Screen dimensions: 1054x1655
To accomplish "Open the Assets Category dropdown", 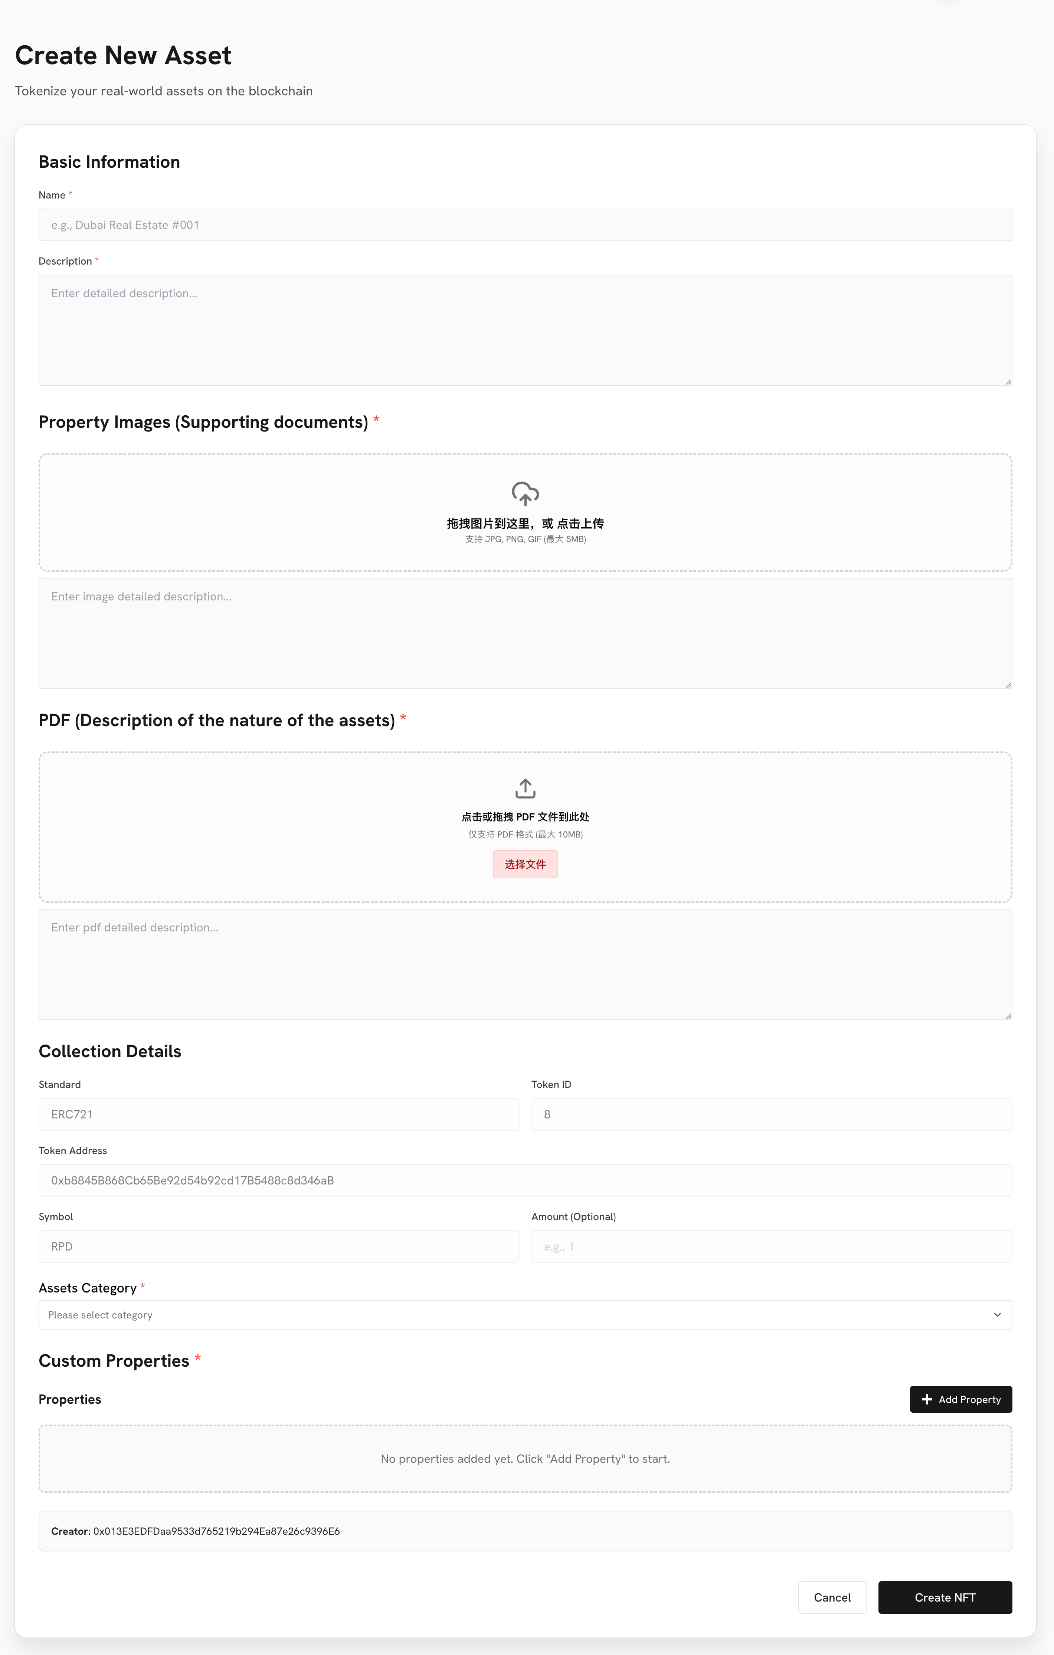I will tap(525, 1315).
